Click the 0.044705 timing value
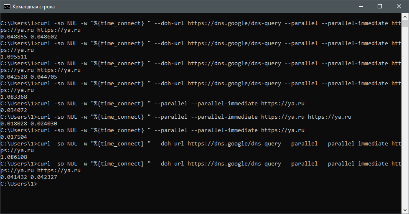 click(x=44, y=77)
